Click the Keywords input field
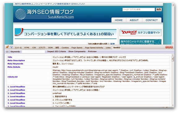Image resolution: width=179 pixels, height=113 pixels. 33,52
